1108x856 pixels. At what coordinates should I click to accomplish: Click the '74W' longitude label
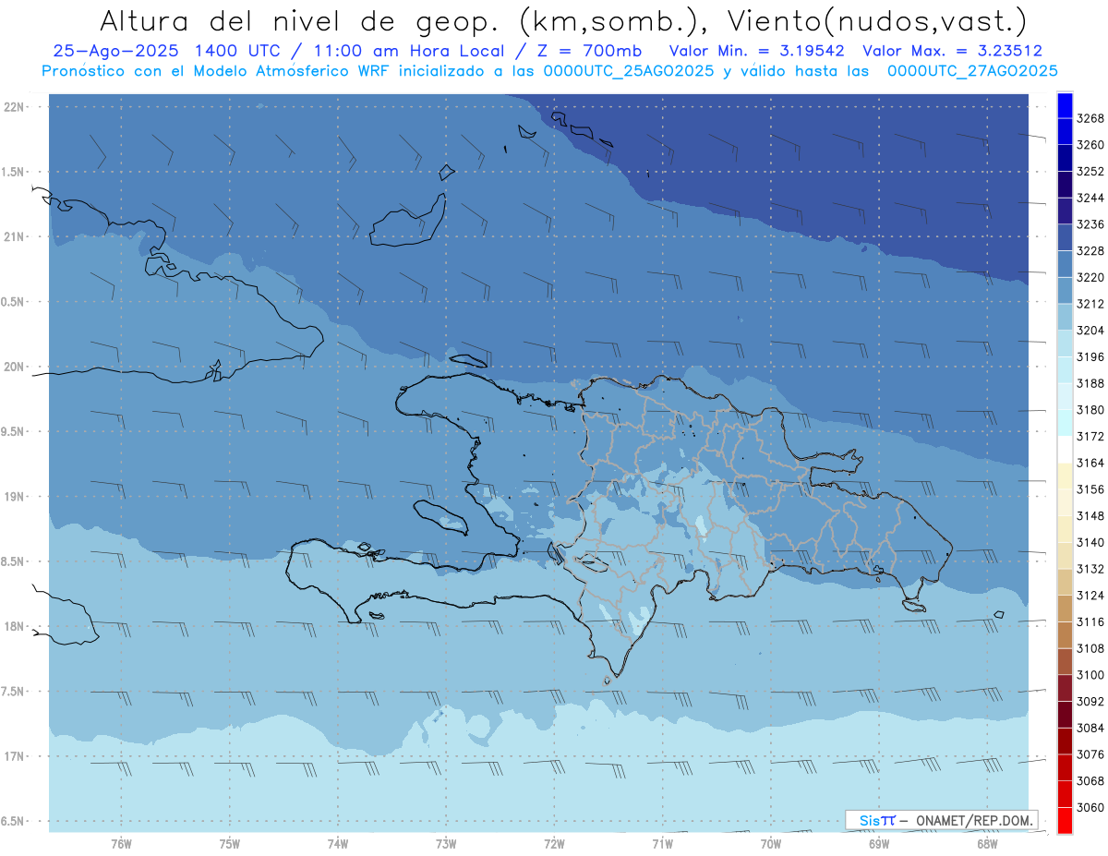[338, 844]
